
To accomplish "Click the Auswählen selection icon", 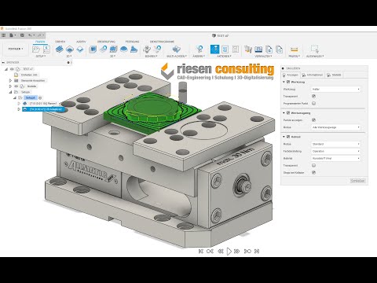I will [x=314, y=49].
